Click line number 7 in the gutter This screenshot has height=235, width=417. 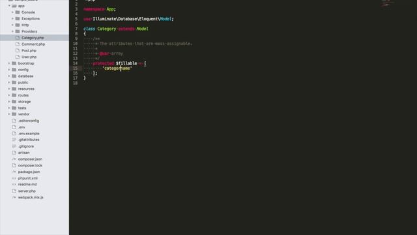pos(76,29)
